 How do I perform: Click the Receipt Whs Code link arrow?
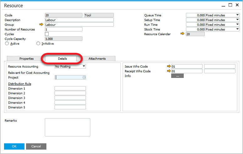tap(169, 71)
